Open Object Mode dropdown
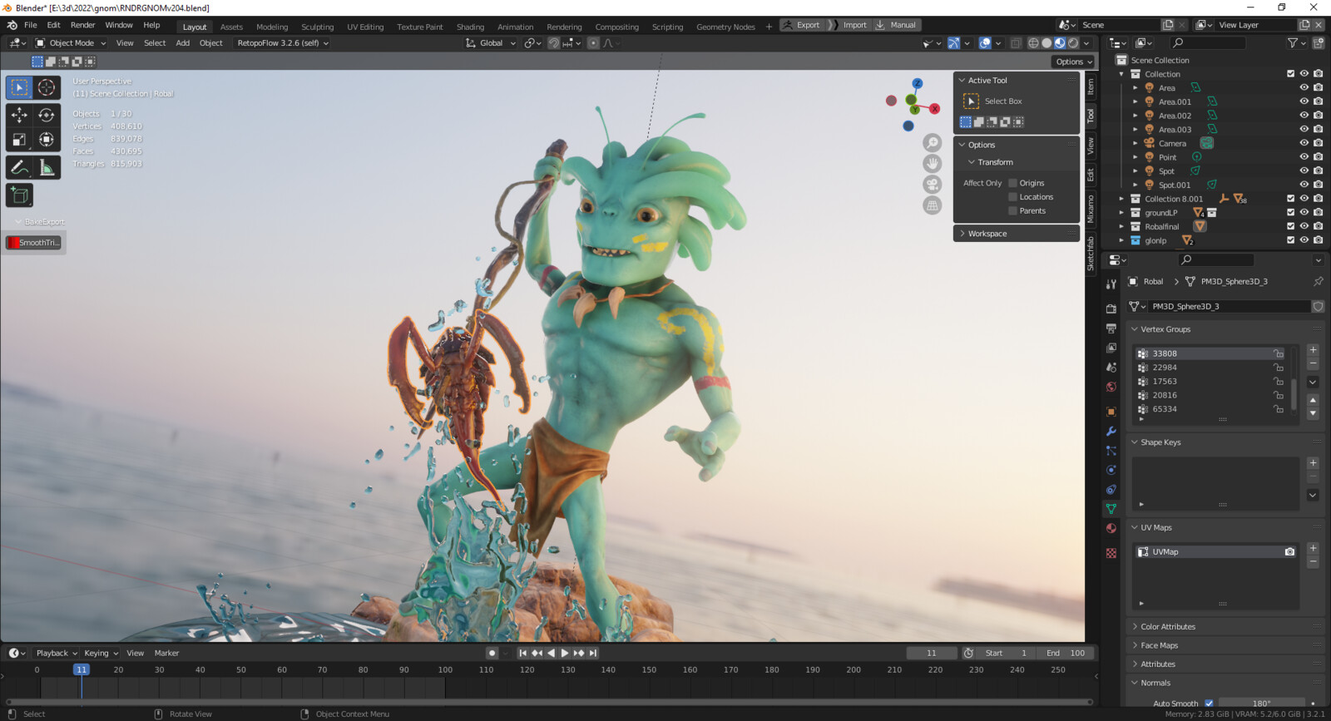The width and height of the screenshot is (1331, 721). 71,43
